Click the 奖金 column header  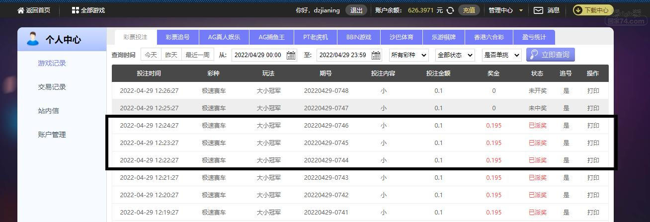(493, 74)
